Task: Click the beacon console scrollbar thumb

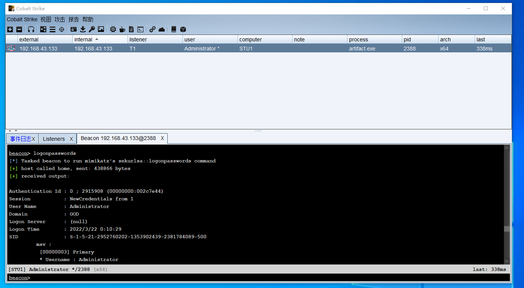Action: click(507, 229)
